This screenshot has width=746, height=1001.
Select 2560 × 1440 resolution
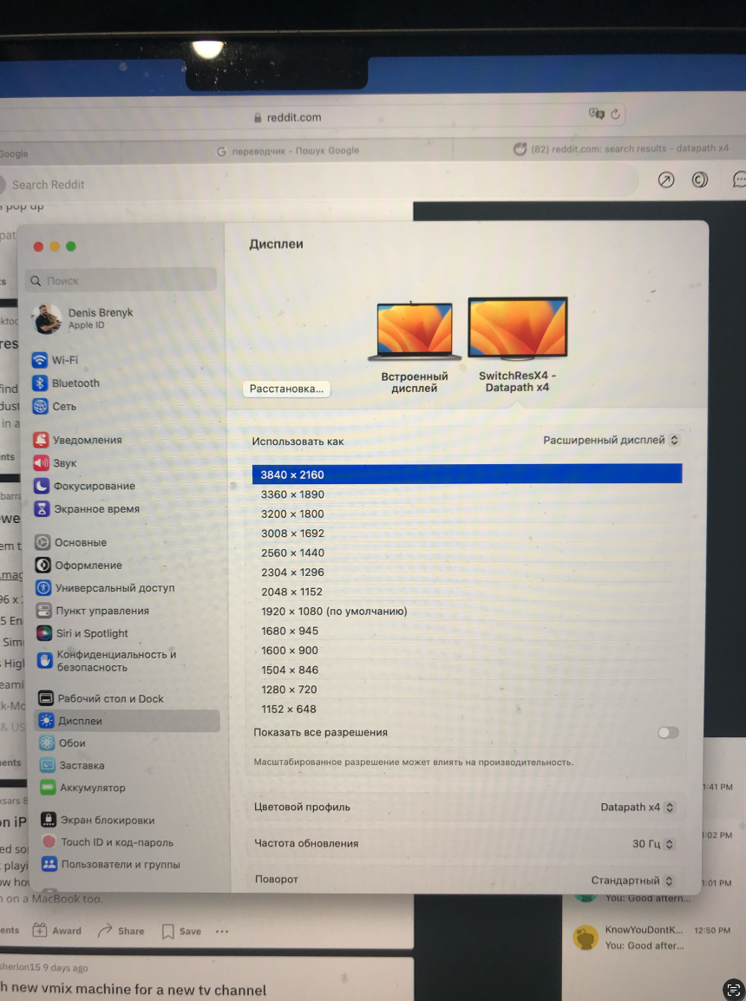293,553
